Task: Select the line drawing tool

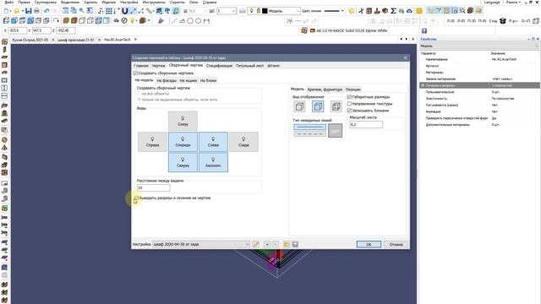Action: pyautogui.click(x=174, y=21)
